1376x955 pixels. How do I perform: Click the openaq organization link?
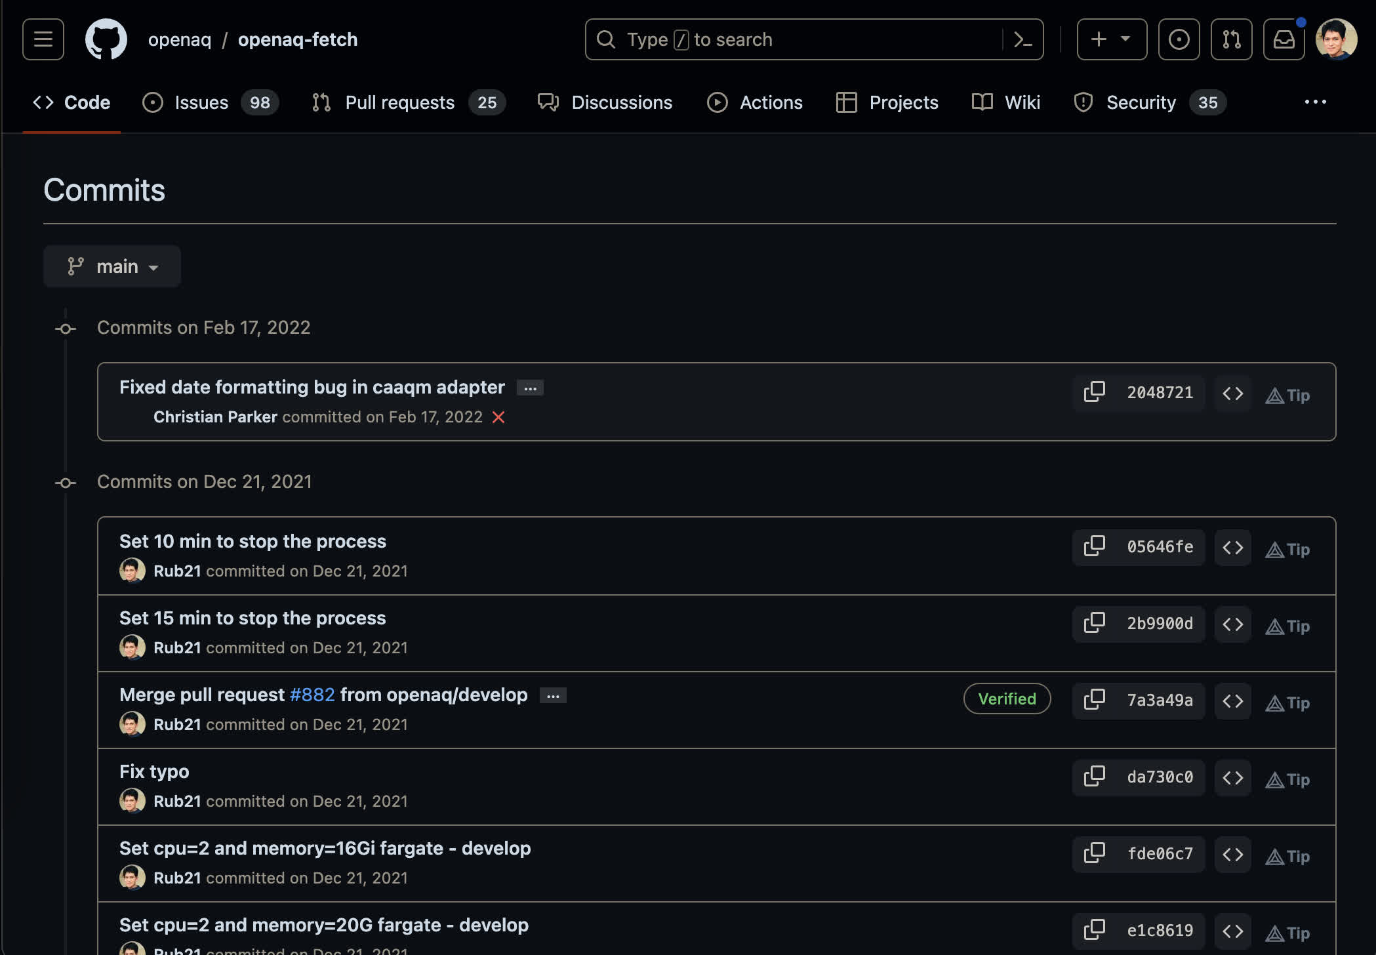coord(180,39)
